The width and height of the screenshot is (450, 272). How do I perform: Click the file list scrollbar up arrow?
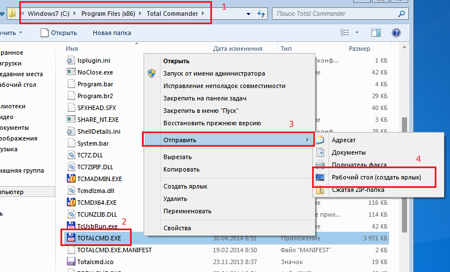pos(404,47)
